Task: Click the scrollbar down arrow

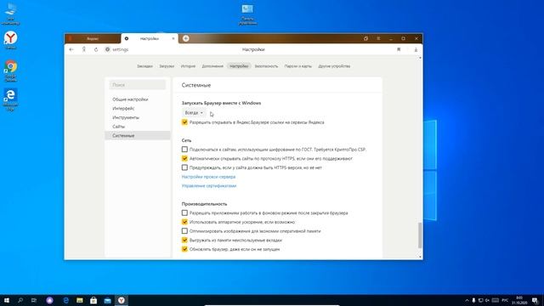Action: pyautogui.click(x=420, y=257)
